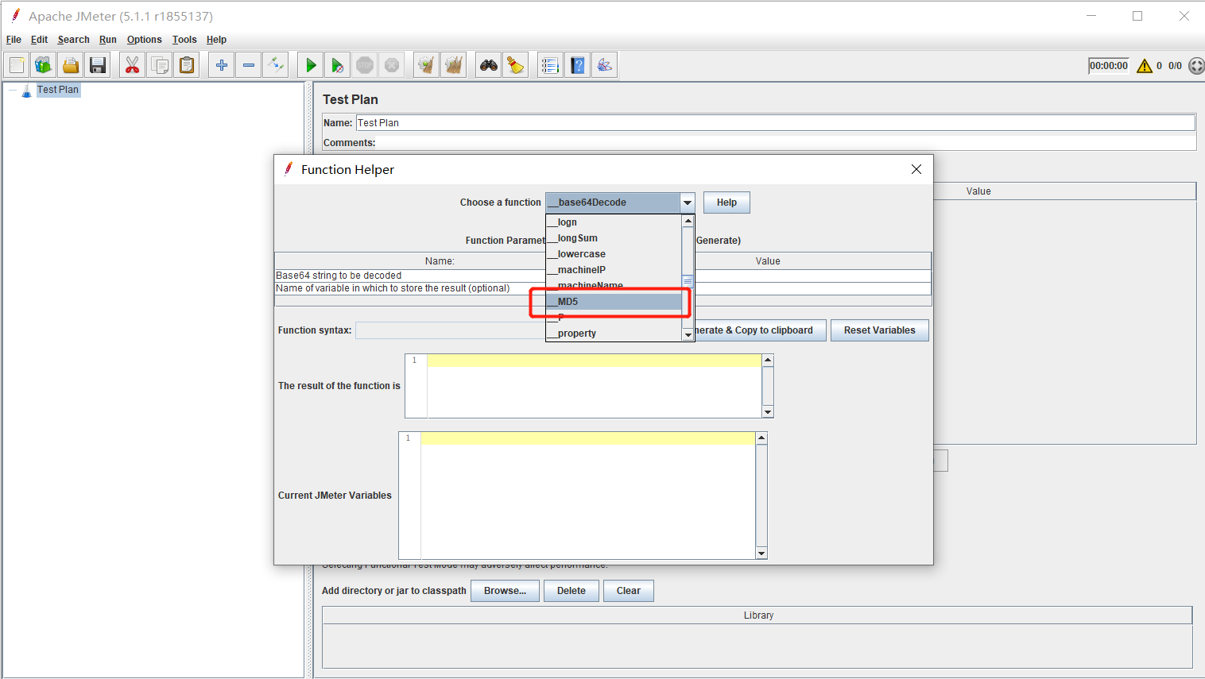Image resolution: width=1205 pixels, height=679 pixels.
Task: Open Help with the question mark icon
Action: coord(578,65)
